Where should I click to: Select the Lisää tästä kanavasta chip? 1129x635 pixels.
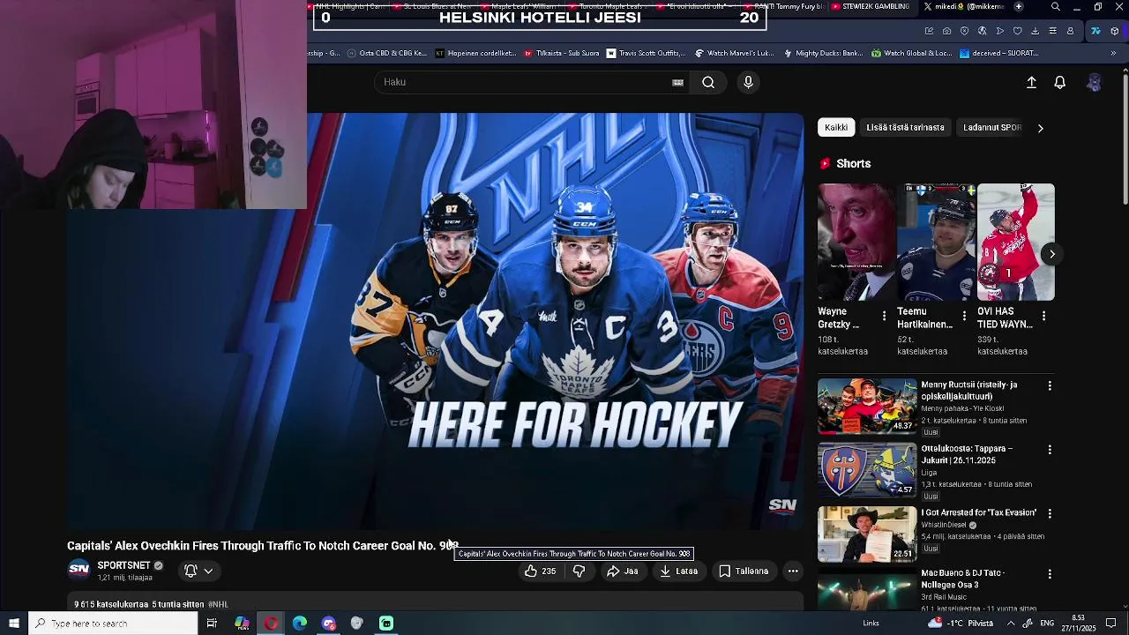(x=905, y=128)
